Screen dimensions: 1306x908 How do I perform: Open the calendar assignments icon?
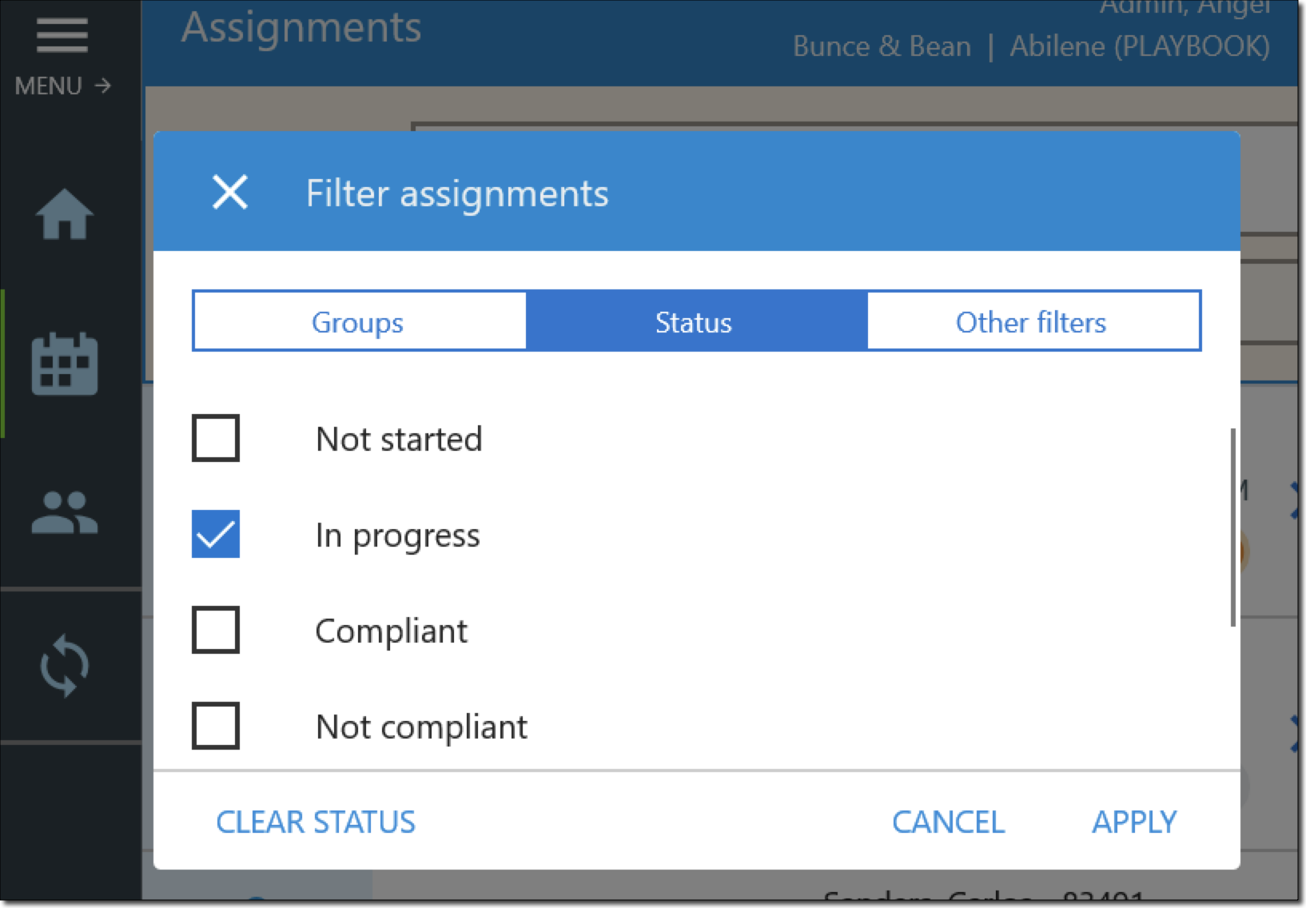coord(64,364)
